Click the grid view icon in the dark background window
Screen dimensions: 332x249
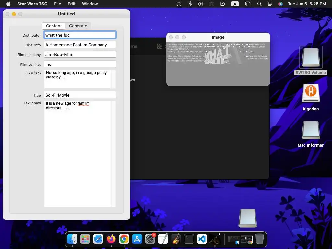(160, 46)
